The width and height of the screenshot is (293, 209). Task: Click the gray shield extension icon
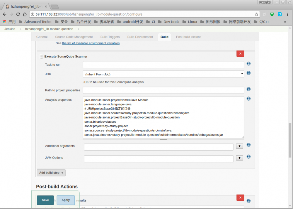point(264,14)
